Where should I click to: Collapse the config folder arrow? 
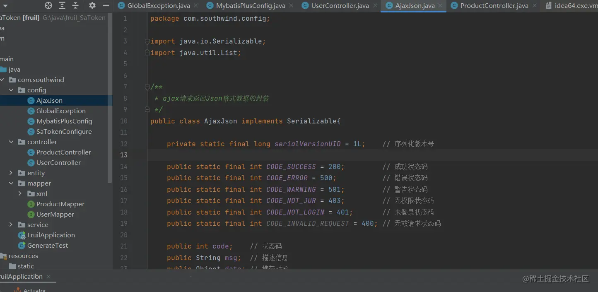11,90
